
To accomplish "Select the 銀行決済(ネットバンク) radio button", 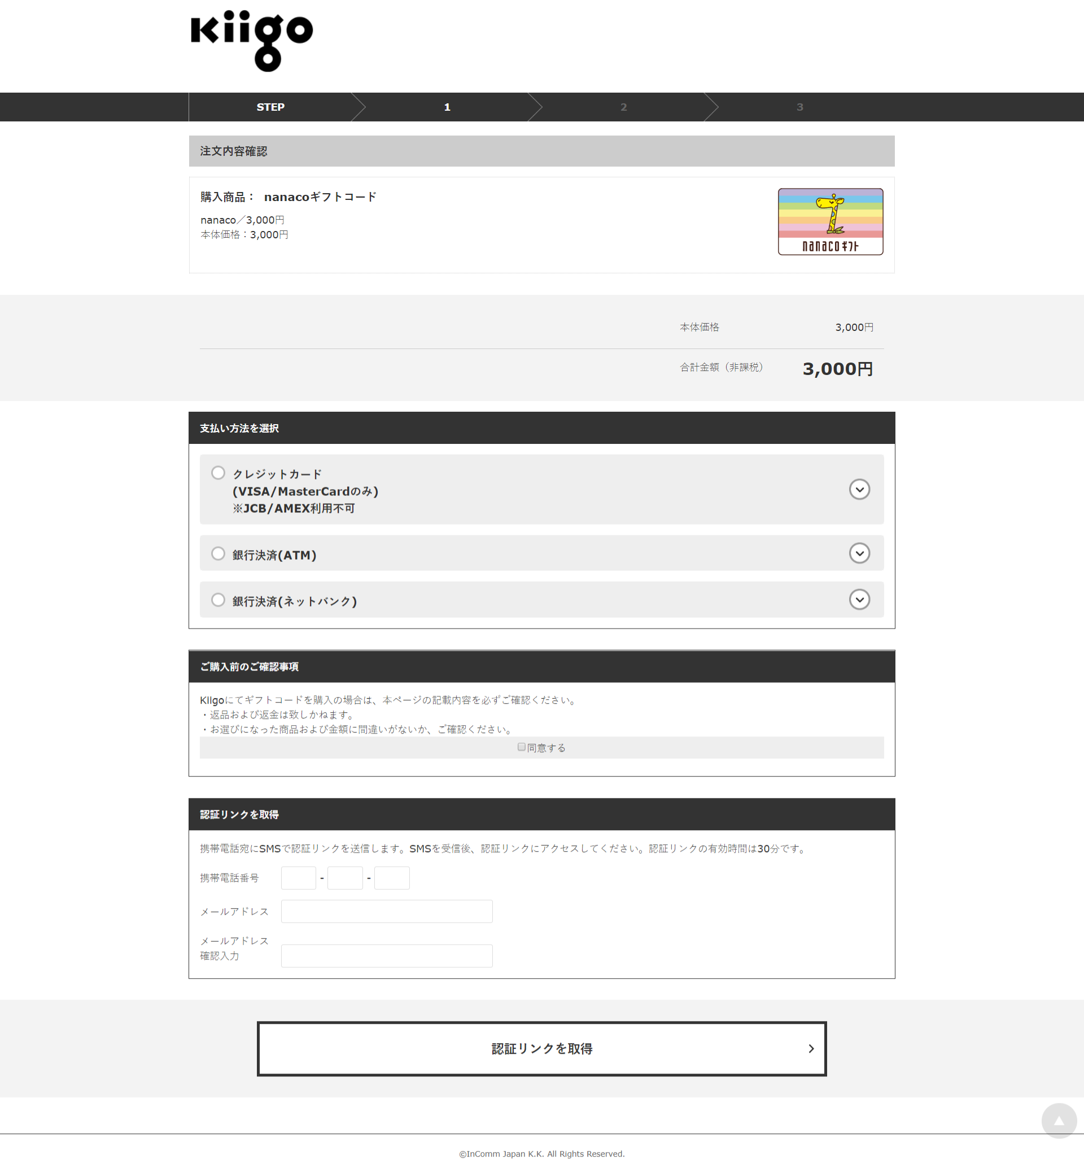I will point(218,600).
